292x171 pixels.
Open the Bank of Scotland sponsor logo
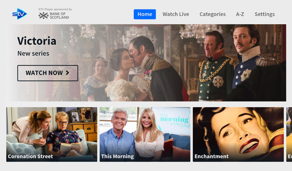point(54,16)
